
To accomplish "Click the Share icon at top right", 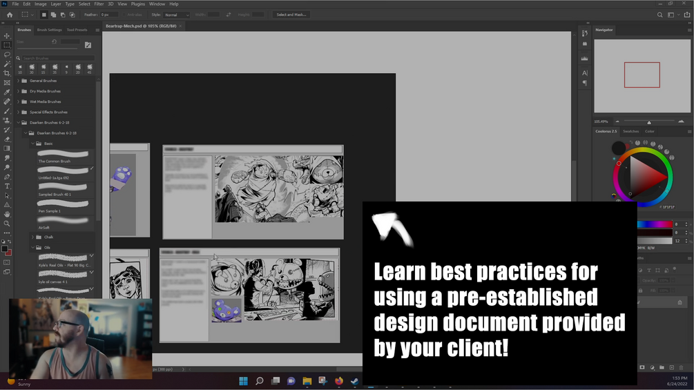I will [x=687, y=14].
